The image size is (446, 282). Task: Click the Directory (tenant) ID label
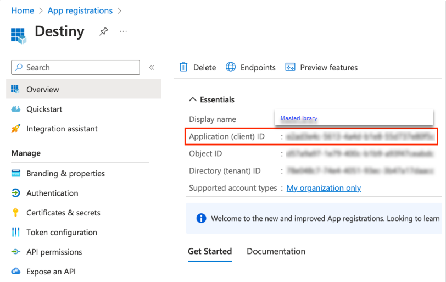[225, 171]
